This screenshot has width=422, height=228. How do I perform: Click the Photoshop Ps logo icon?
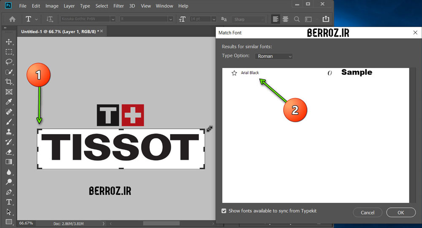pos(8,5)
